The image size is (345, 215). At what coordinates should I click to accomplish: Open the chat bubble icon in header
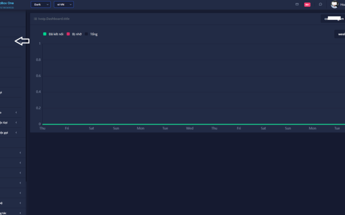tap(320, 5)
